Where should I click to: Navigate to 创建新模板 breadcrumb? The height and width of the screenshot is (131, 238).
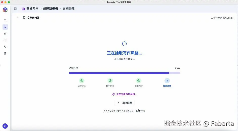51,9
